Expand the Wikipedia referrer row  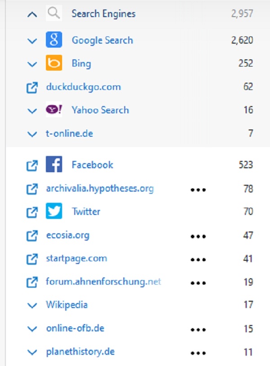pos(31,305)
